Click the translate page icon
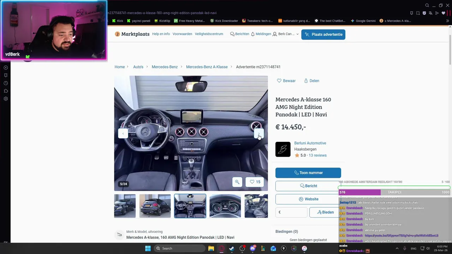The height and width of the screenshot is (254, 452). tap(430, 13)
